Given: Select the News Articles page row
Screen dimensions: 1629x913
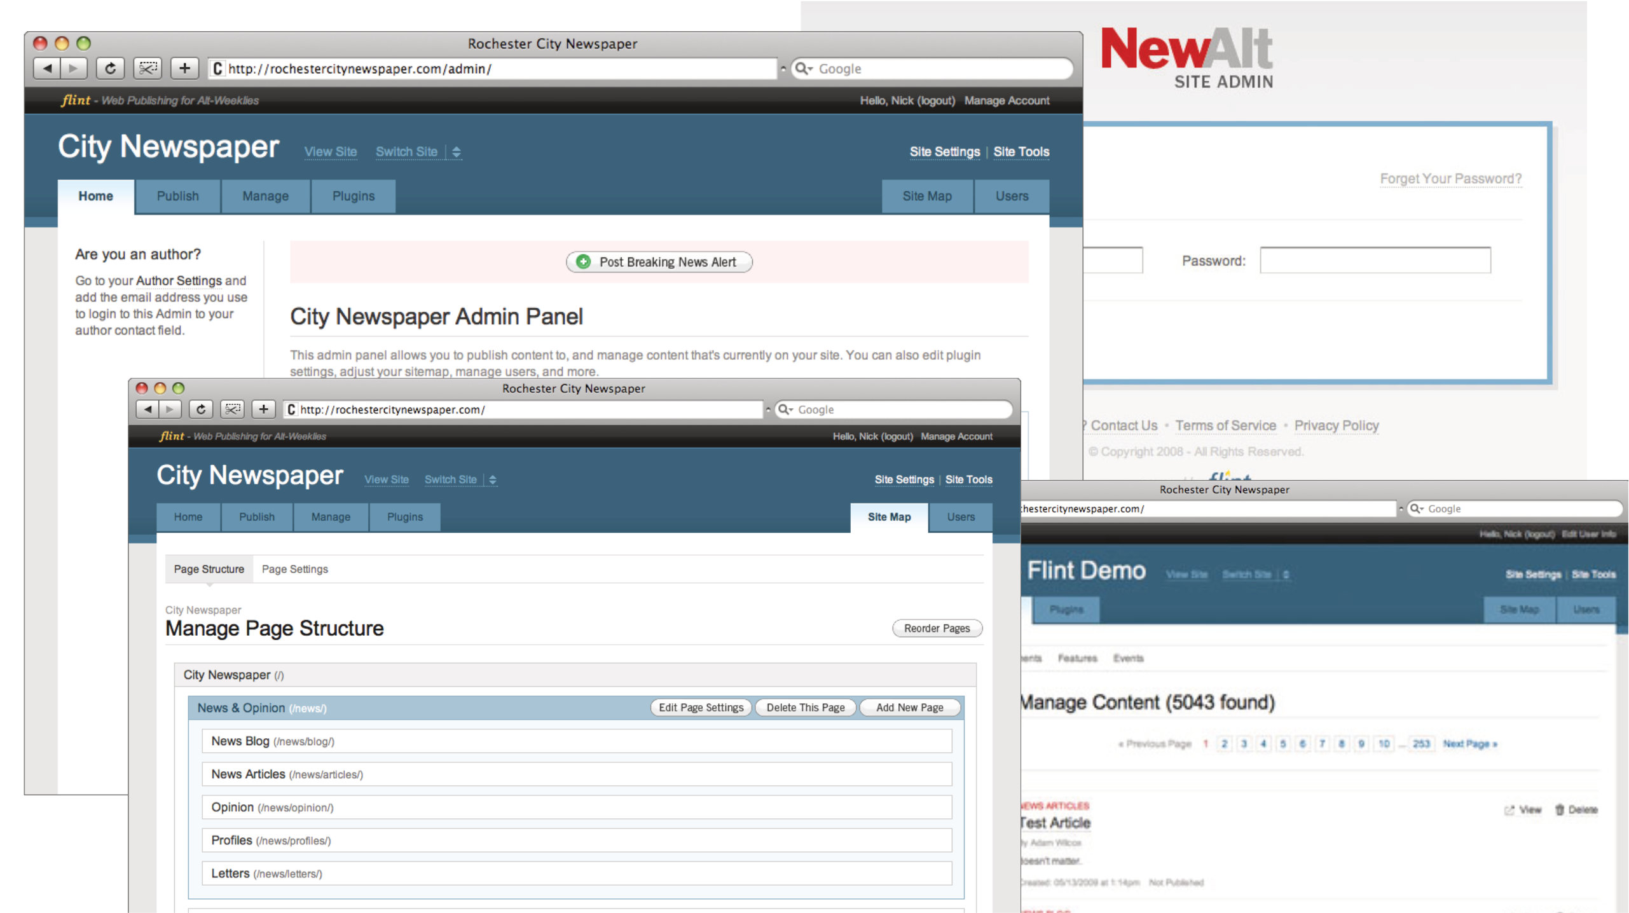Looking at the screenshot, I should [x=577, y=774].
